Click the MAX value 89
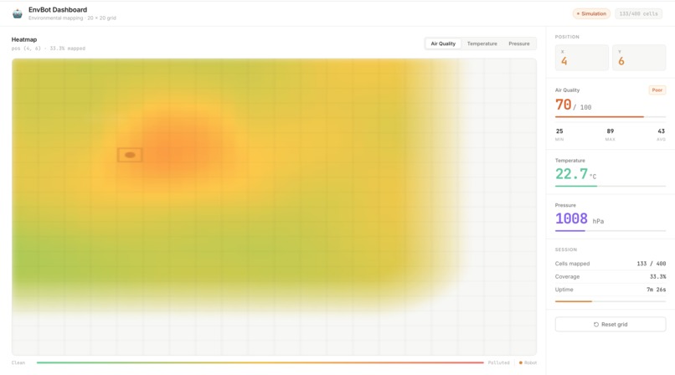The image size is (675, 375). tap(610, 131)
